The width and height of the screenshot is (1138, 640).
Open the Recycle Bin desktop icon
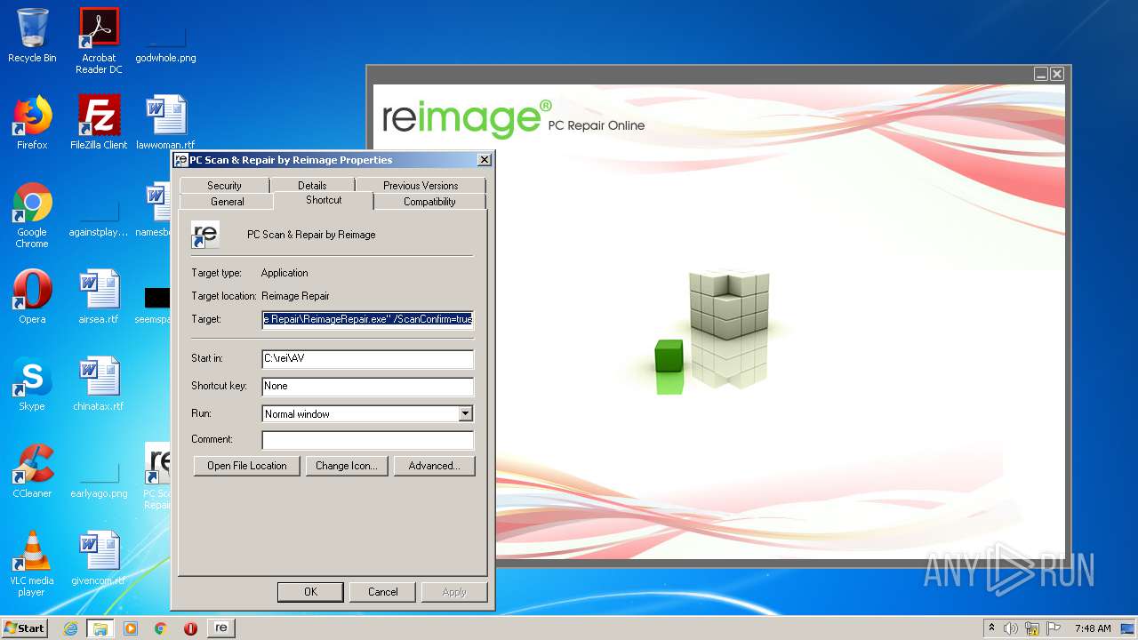coord(32,36)
